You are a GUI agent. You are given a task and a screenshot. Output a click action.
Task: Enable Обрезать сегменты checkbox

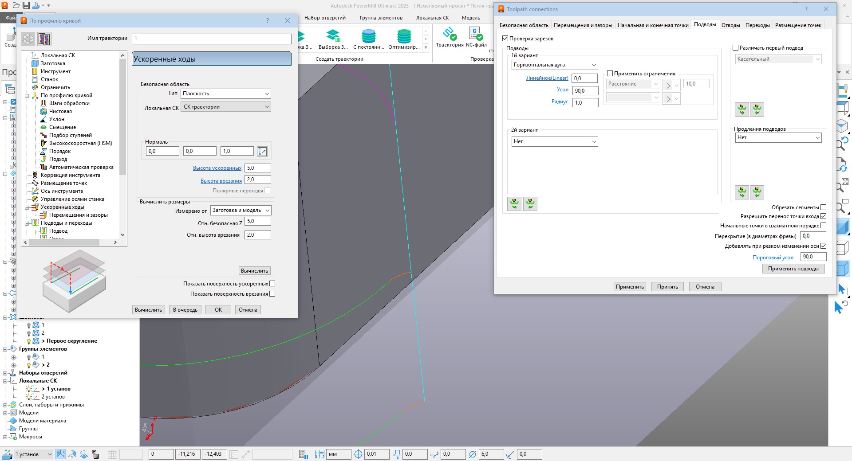point(823,207)
